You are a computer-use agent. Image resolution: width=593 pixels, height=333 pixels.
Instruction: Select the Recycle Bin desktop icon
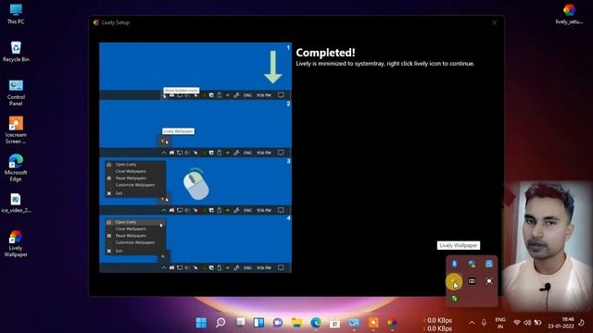pyautogui.click(x=16, y=52)
